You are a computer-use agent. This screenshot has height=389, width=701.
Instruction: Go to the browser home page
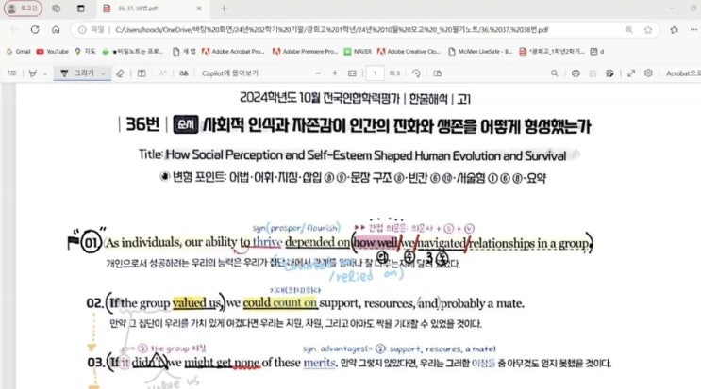click(x=56, y=29)
